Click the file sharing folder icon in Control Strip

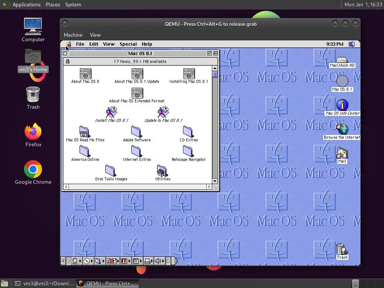(98, 261)
